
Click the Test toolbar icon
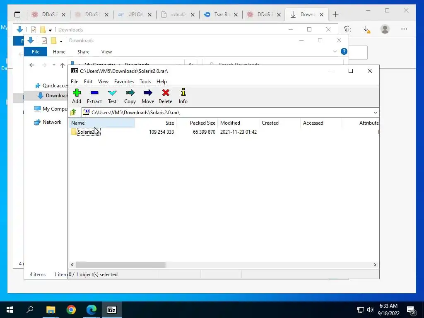tap(112, 96)
